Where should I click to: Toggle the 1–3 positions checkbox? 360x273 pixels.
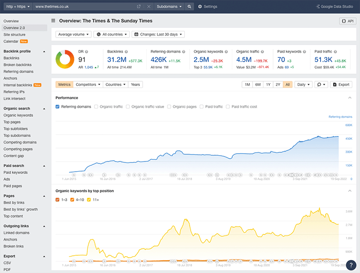[x=58, y=199]
